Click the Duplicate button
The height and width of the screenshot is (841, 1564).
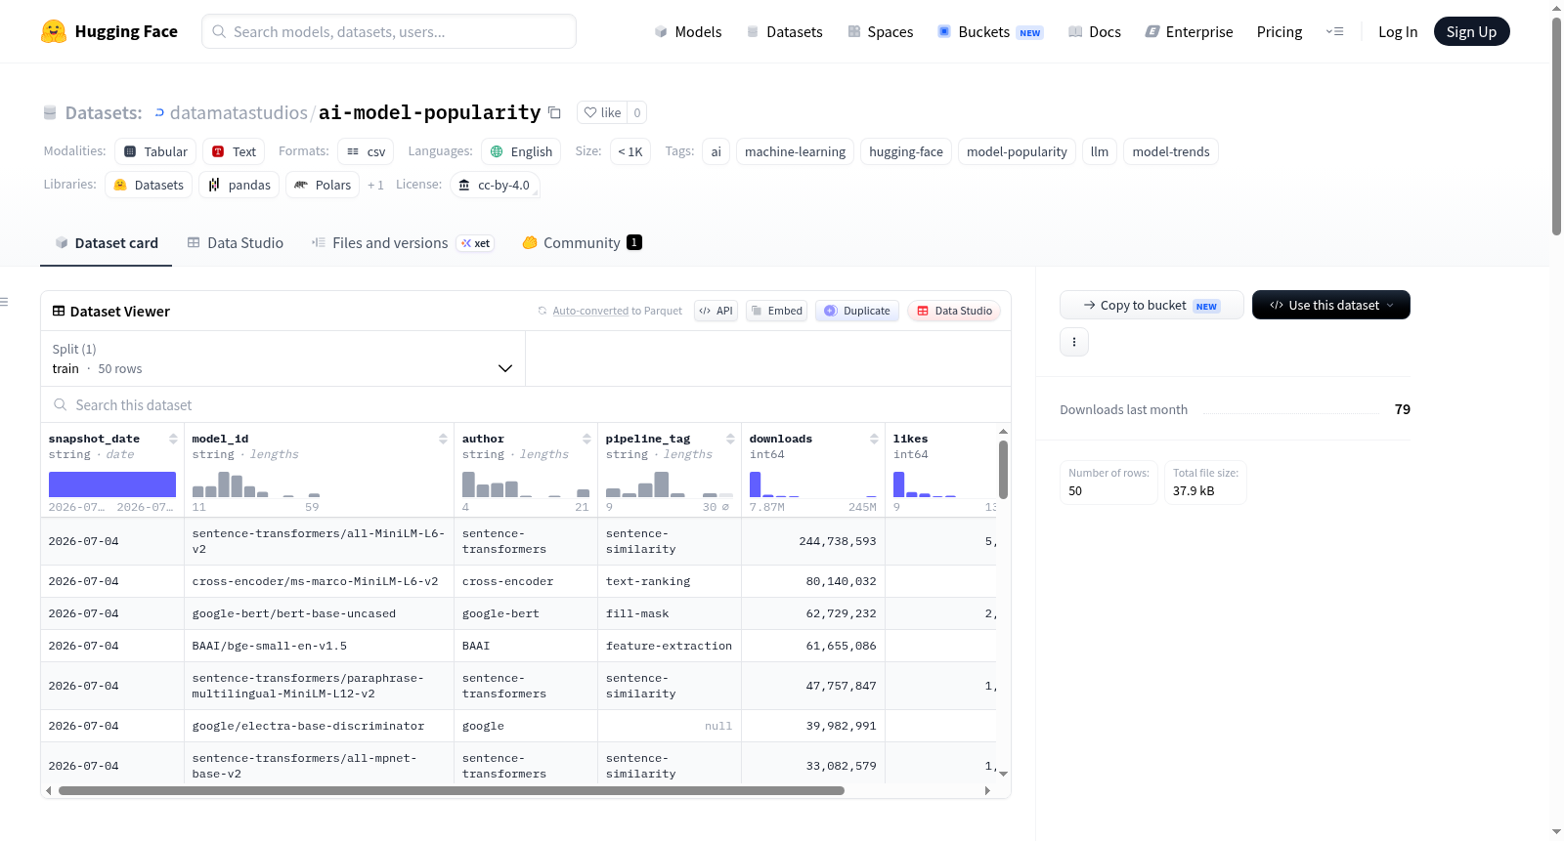pyautogui.click(x=857, y=311)
